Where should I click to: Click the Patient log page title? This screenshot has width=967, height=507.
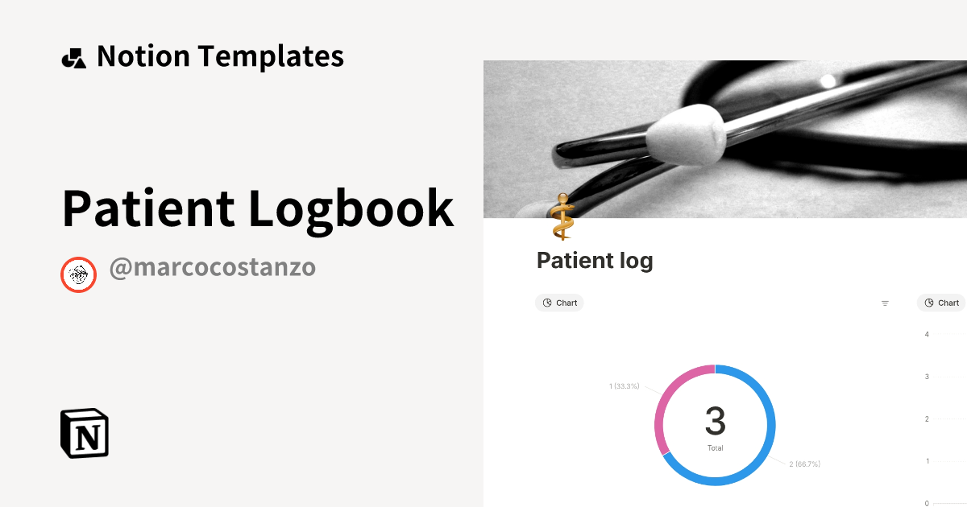(x=595, y=260)
